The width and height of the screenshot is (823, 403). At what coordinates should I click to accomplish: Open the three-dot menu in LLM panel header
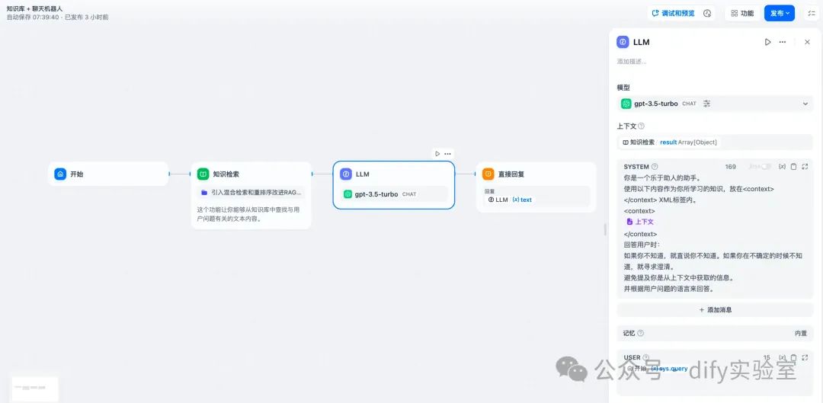pos(783,42)
